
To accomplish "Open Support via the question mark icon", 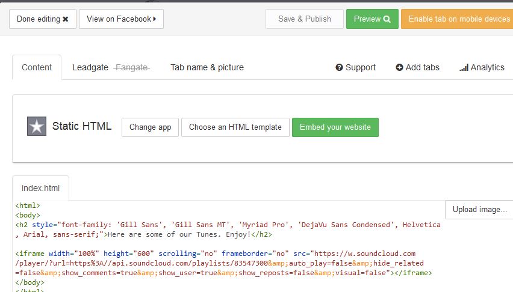I will (340, 67).
